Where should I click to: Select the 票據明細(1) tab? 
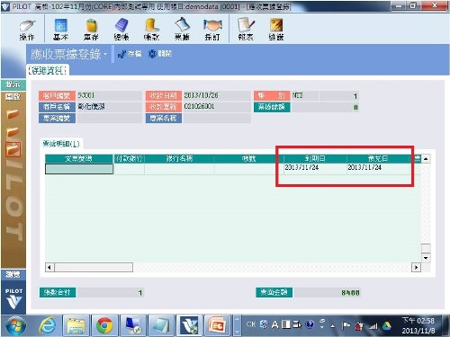pyautogui.click(x=61, y=144)
